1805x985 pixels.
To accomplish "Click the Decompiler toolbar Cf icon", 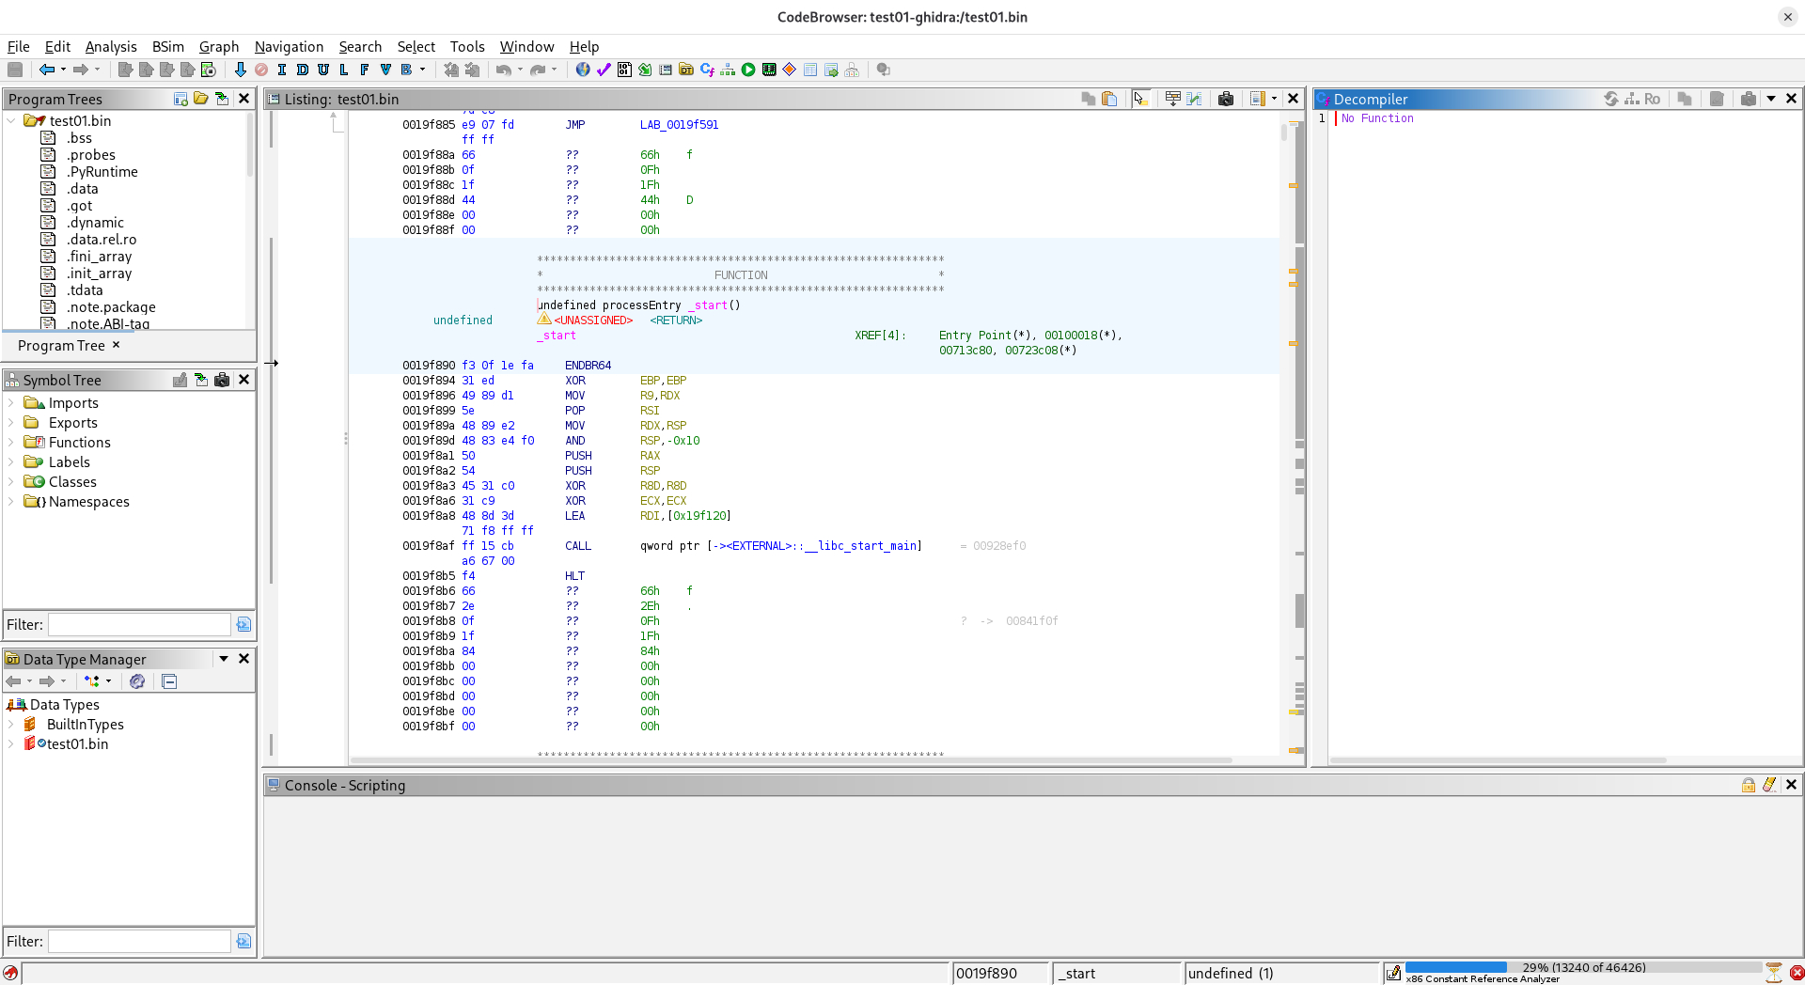I will (707, 70).
